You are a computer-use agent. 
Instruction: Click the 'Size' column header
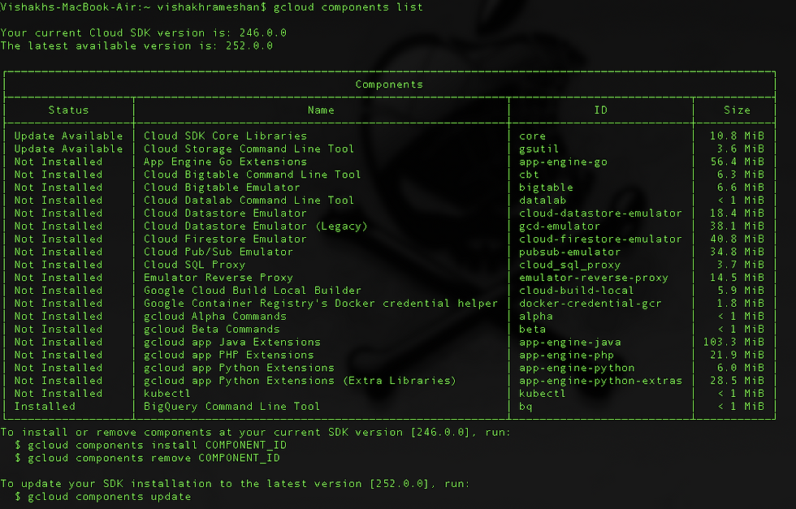pos(737,110)
